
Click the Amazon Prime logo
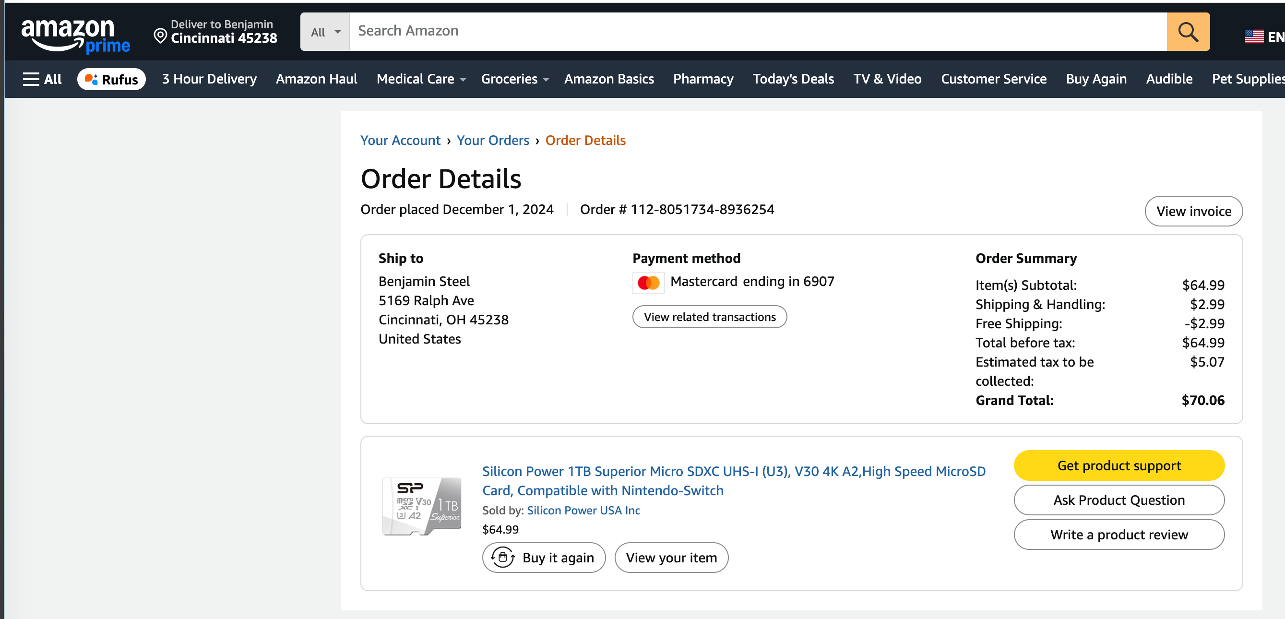75,35
